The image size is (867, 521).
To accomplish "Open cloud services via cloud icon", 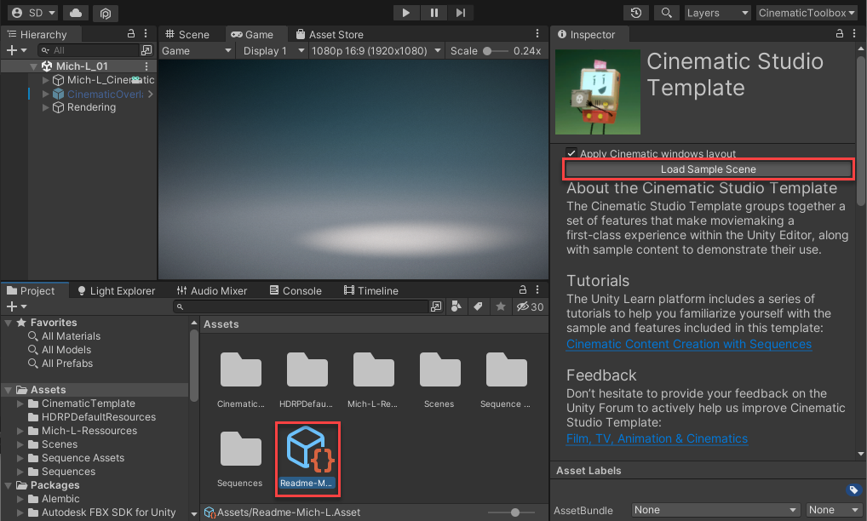I will pos(76,13).
